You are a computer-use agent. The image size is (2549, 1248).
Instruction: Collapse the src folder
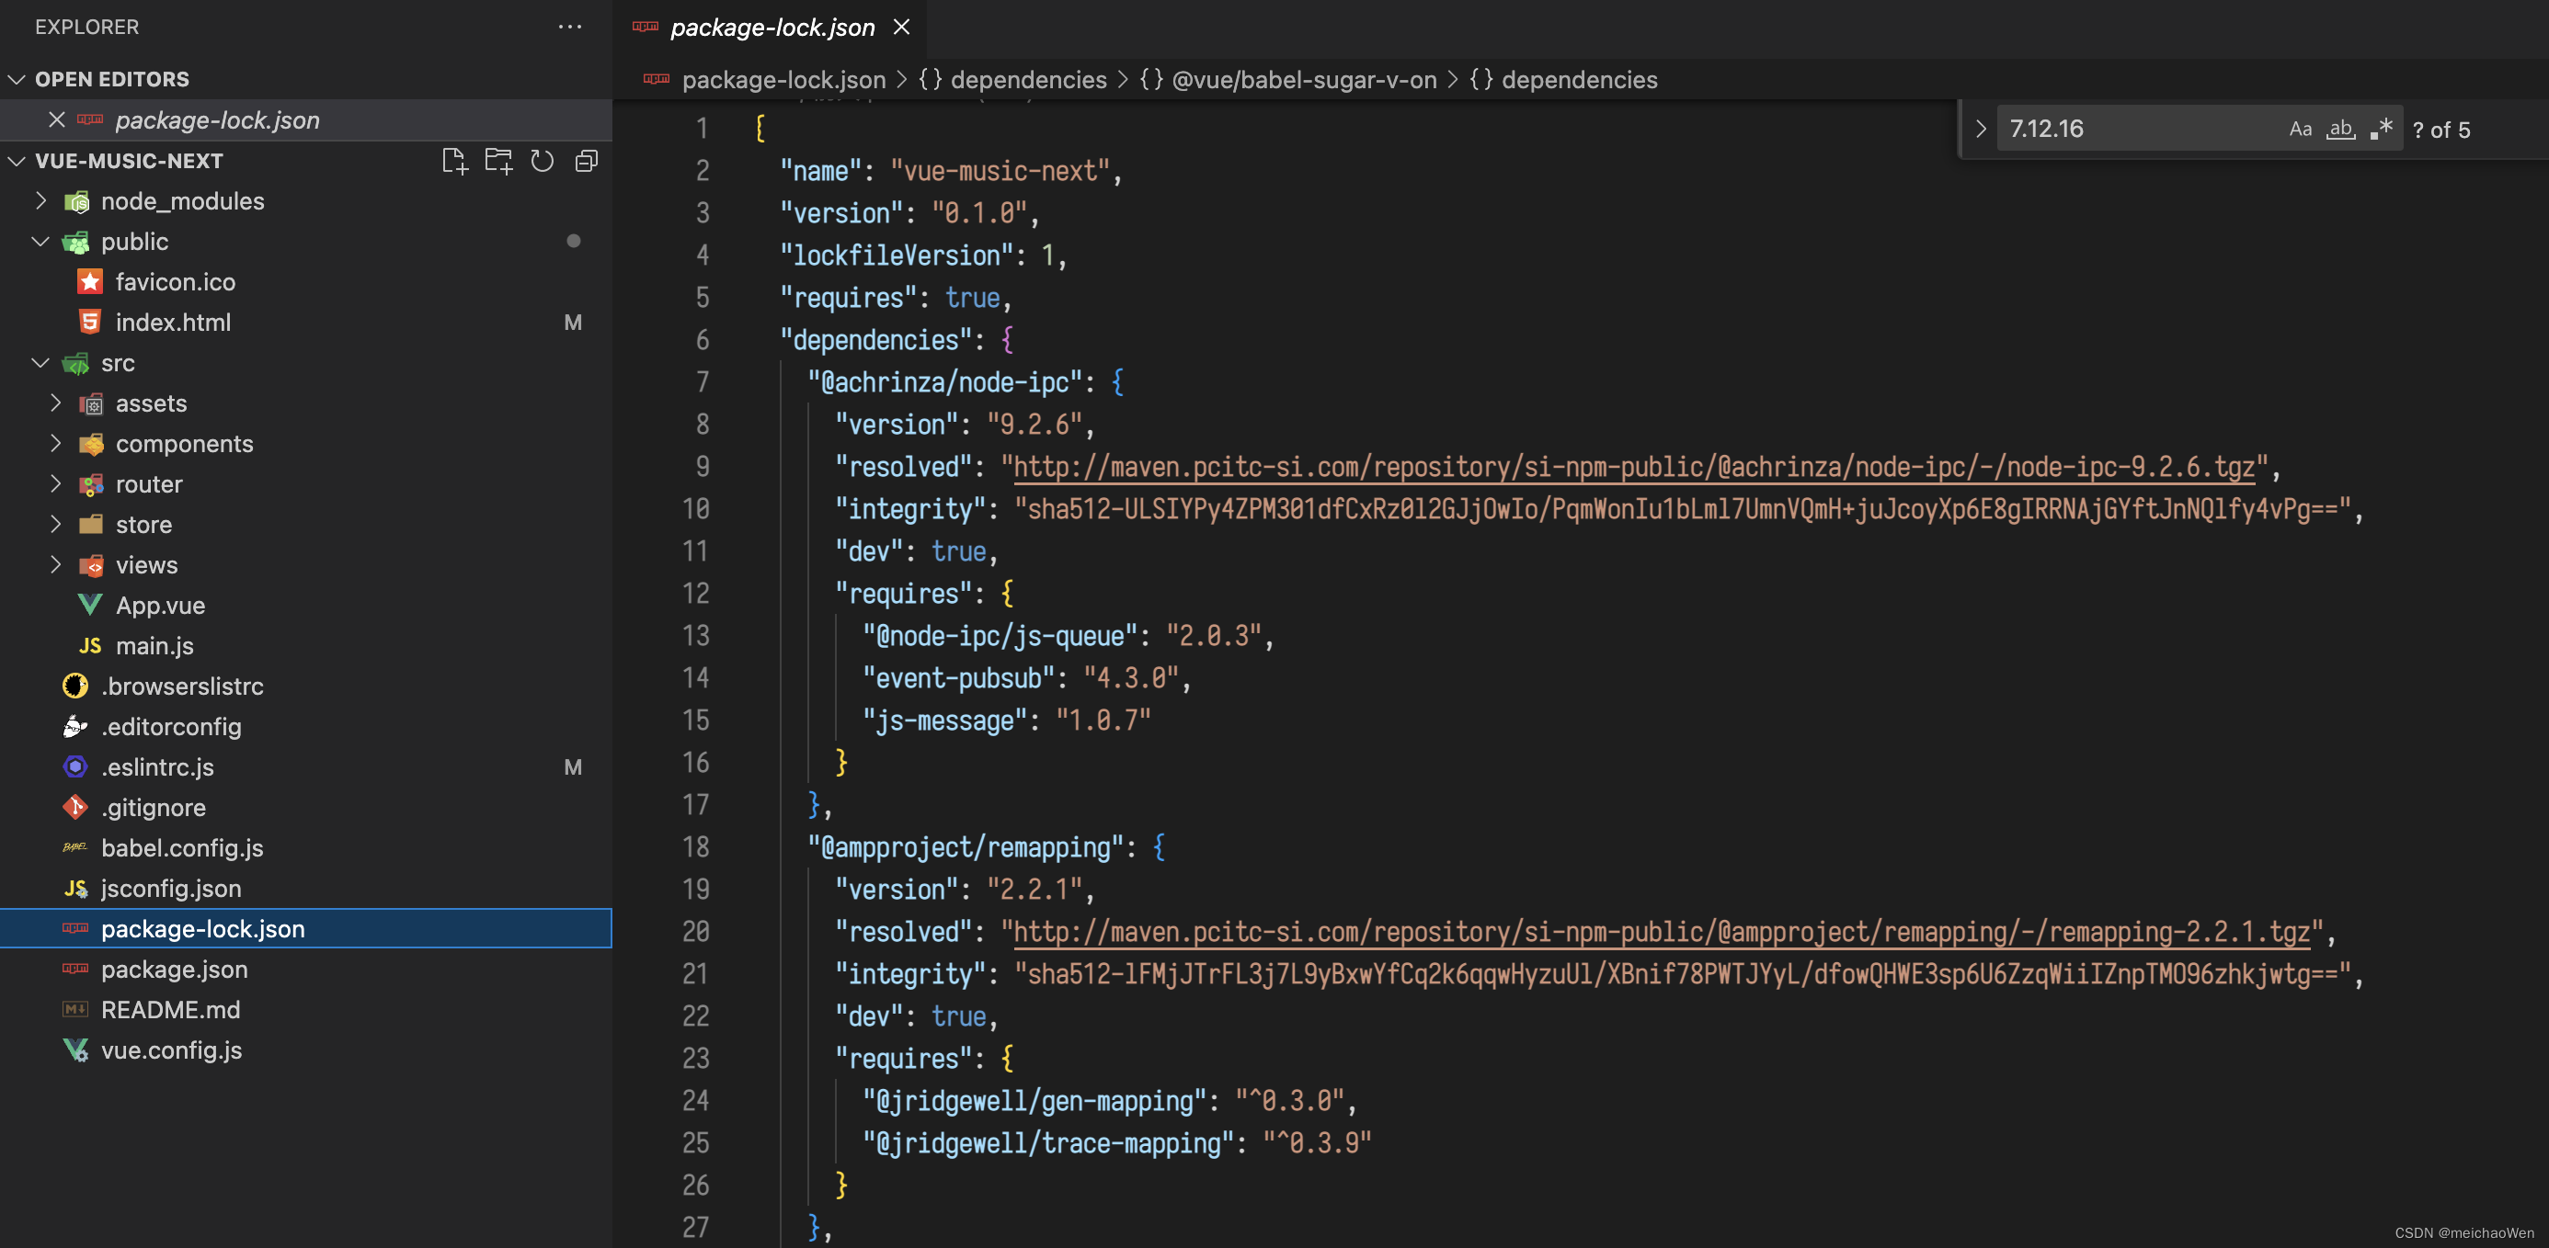(40, 363)
